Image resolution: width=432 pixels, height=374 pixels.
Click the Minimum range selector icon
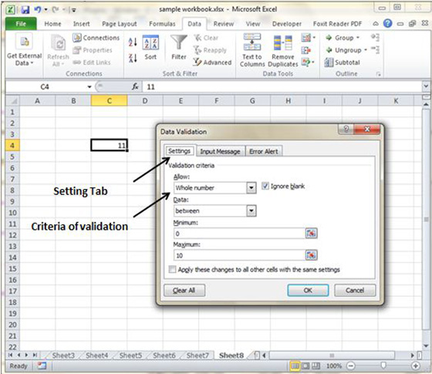point(312,234)
